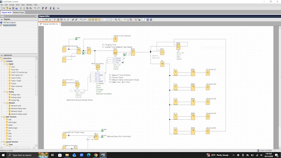Select Purging Controller in Diagrams list

[10, 25]
